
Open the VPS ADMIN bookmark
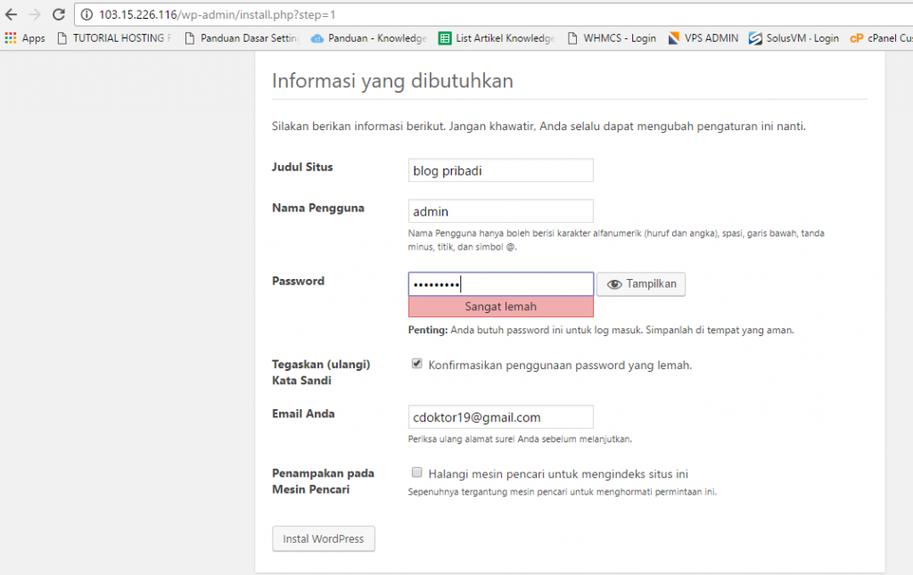703,37
